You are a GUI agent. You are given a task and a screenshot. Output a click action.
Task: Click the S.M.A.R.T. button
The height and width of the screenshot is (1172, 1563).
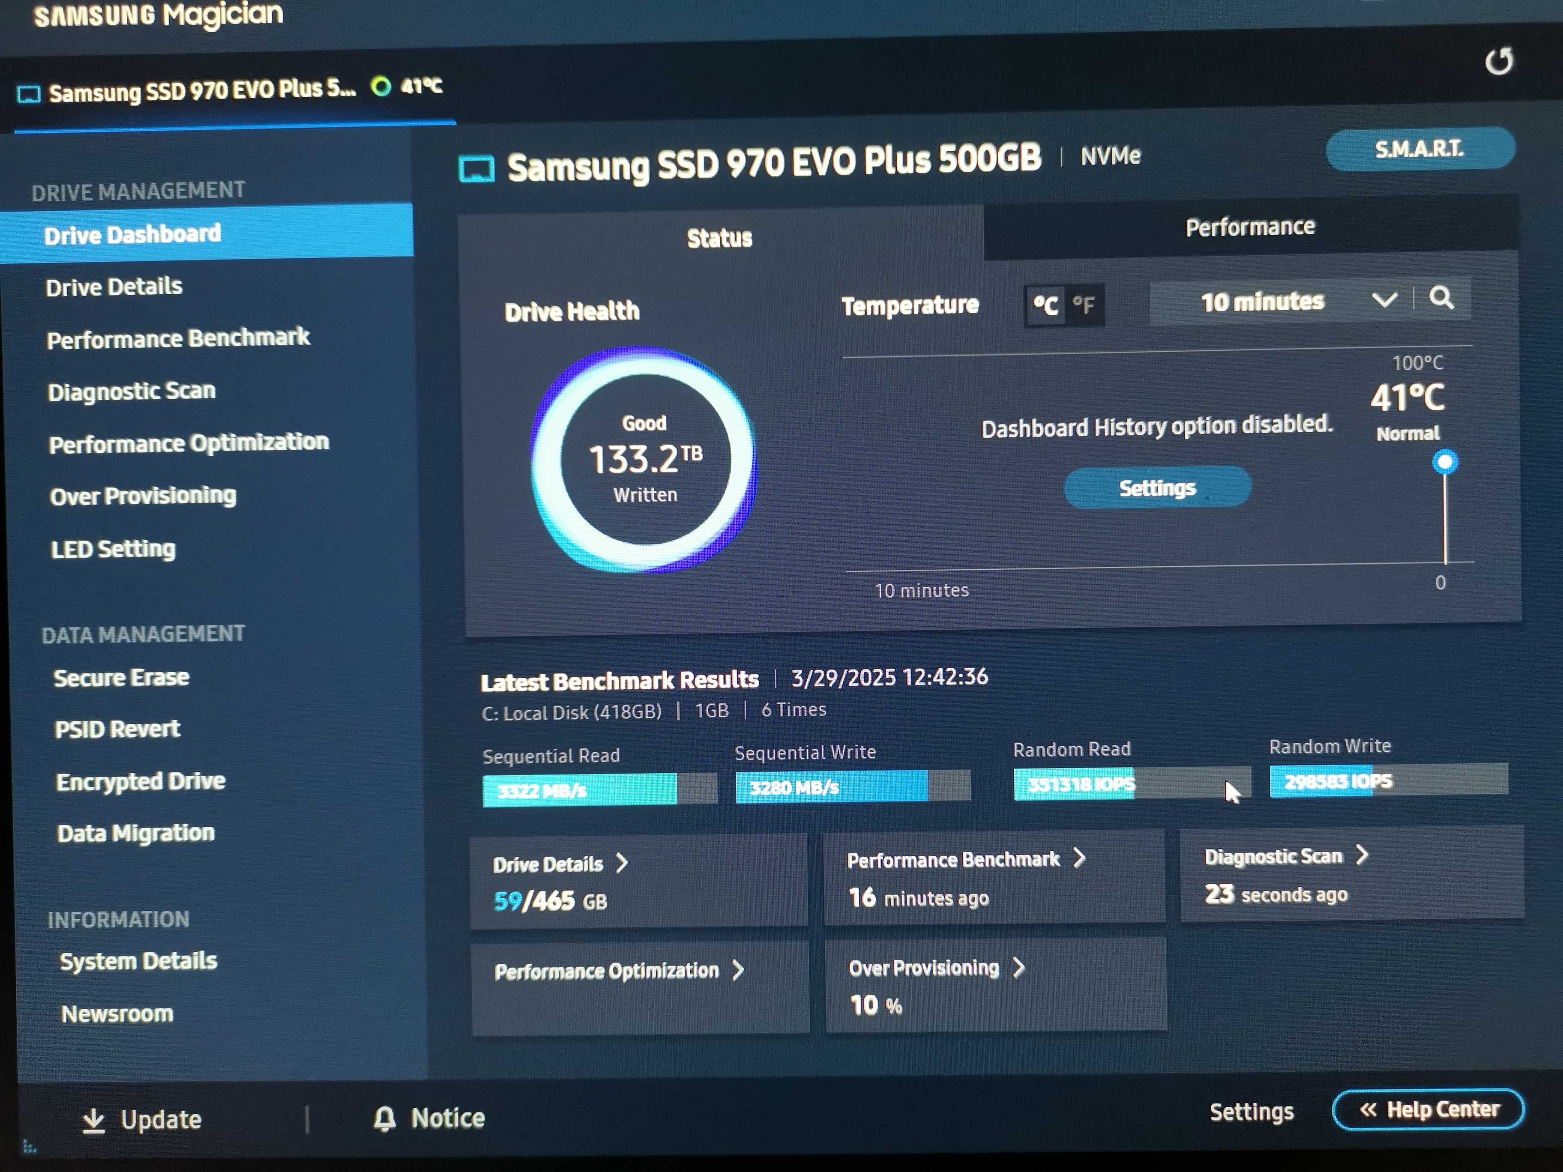[x=1420, y=149]
